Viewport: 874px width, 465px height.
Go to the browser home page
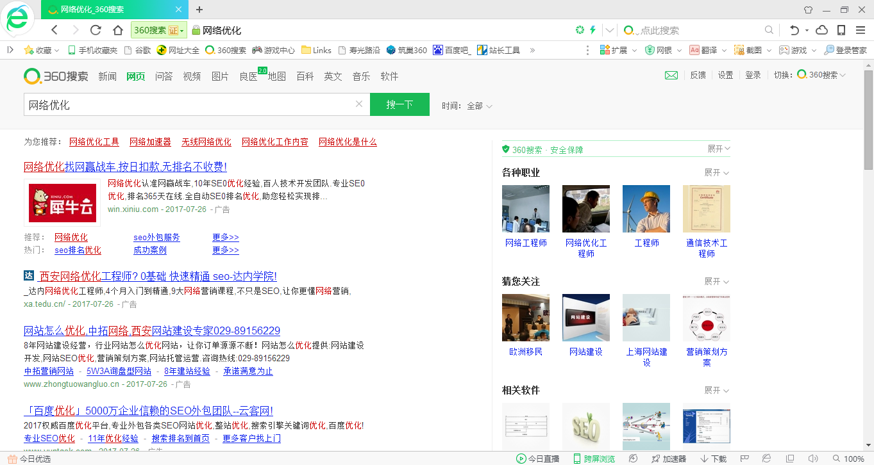[x=117, y=30]
